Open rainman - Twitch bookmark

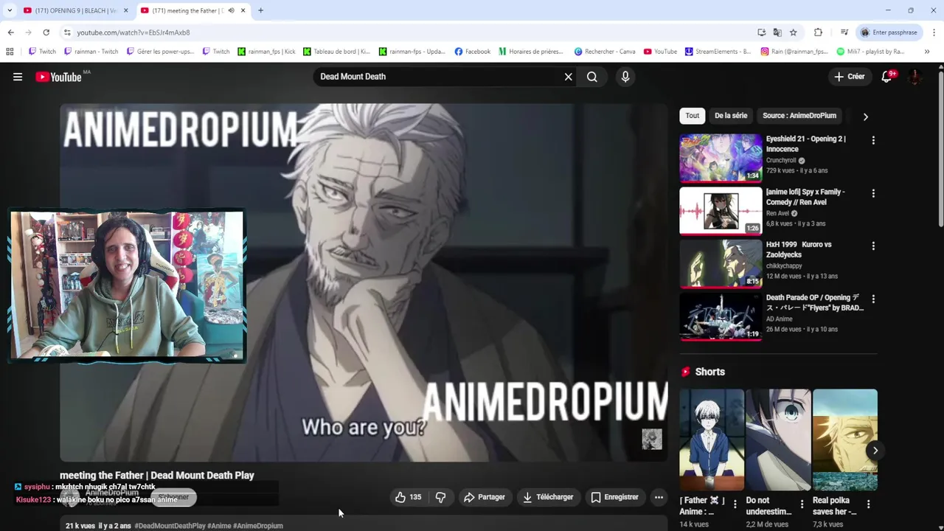(91, 52)
